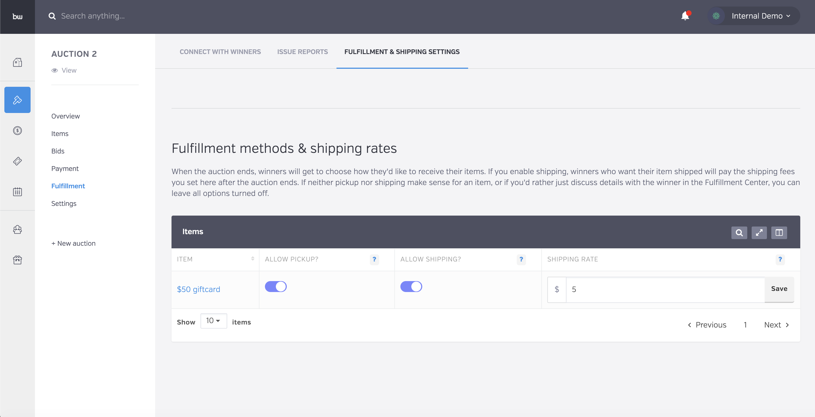The width and height of the screenshot is (815, 417).
Task: Click the View eye toggle under Auction 2
Action: click(x=64, y=70)
